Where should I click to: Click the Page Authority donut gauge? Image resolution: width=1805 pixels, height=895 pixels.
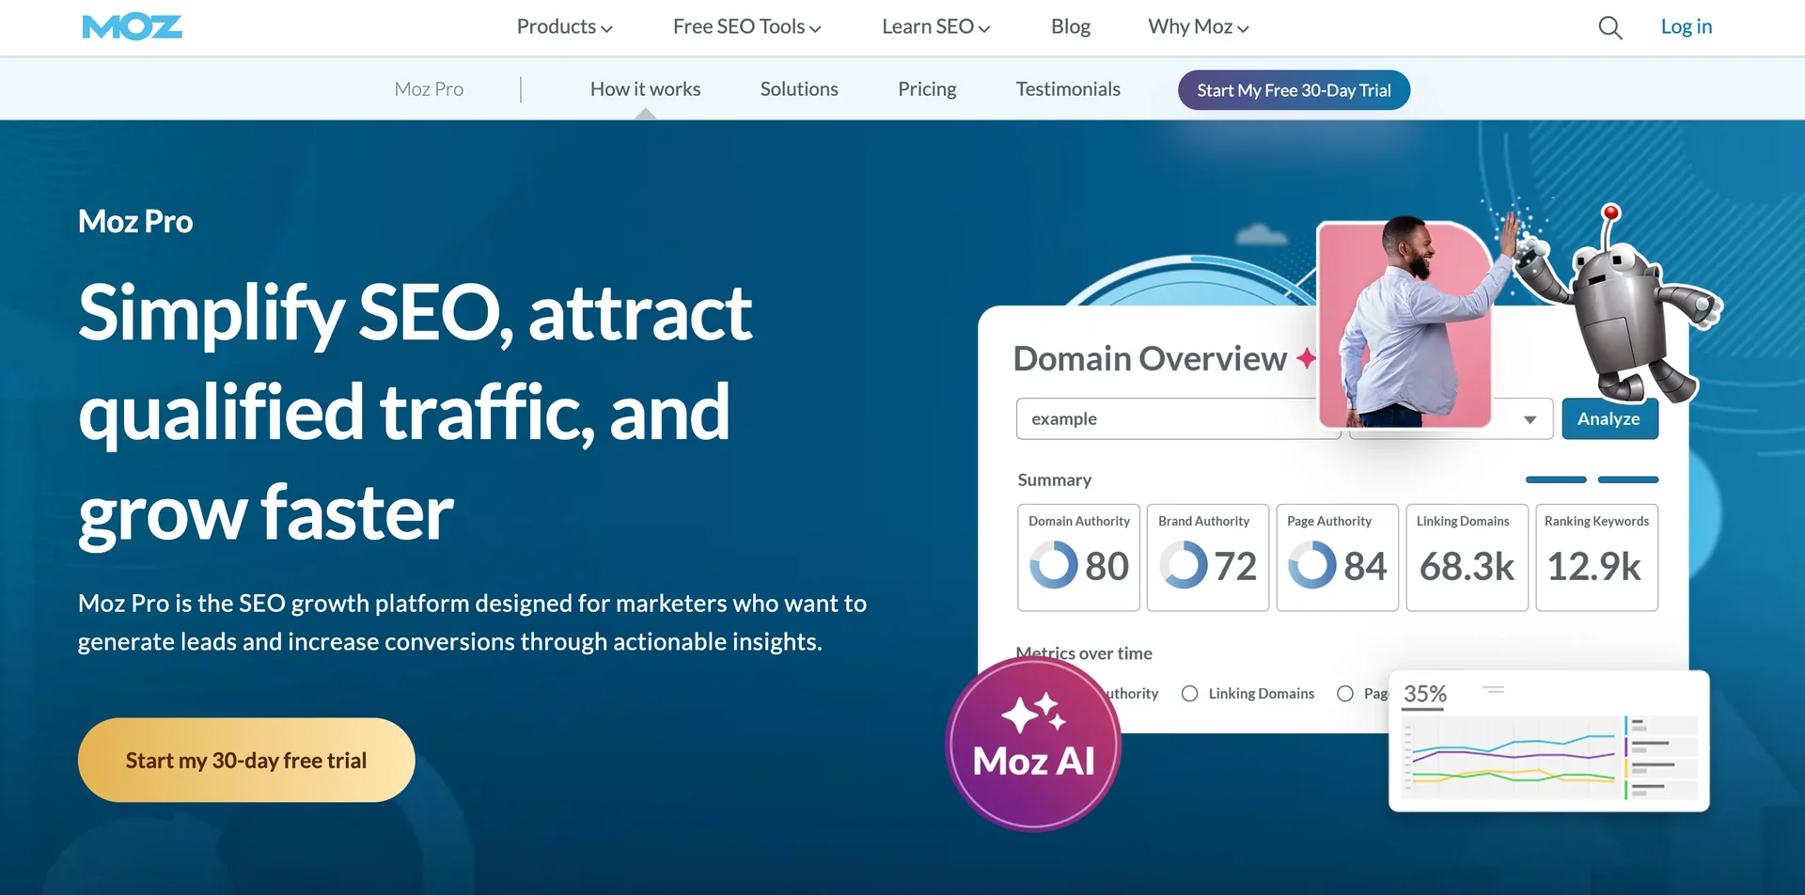[x=1312, y=565]
